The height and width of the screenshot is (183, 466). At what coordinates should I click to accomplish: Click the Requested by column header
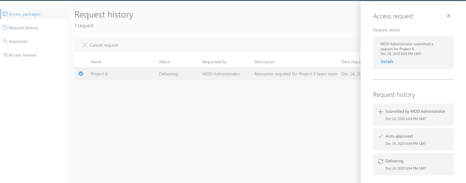(214, 62)
